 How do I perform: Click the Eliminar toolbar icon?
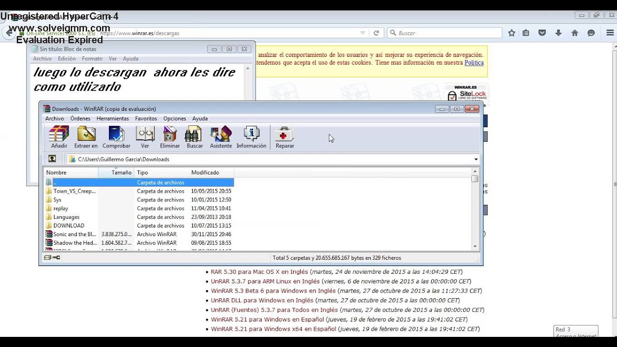(170, 137)
